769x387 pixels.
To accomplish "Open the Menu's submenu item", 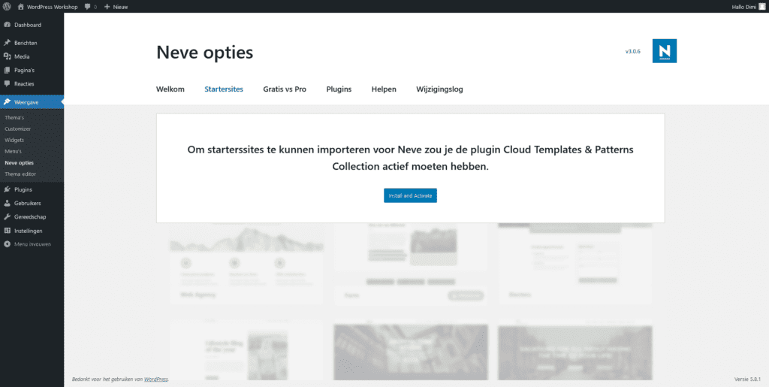I will click(14, 152).
